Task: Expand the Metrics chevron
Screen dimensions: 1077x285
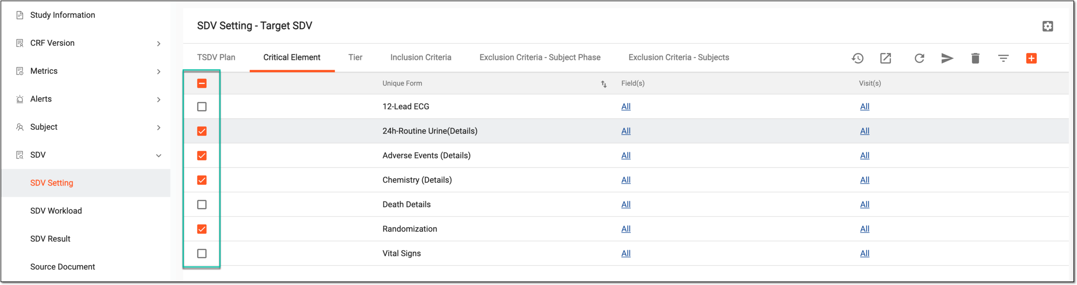Action: tap(159, 72)
